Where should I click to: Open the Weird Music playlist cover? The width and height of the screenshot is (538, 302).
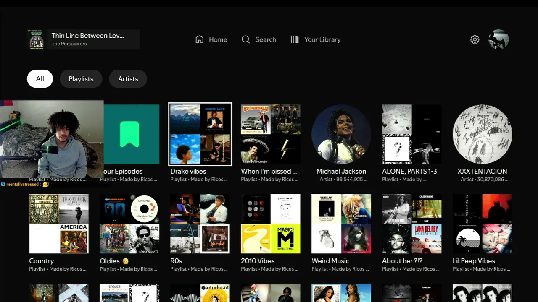(x=341, y=224)
